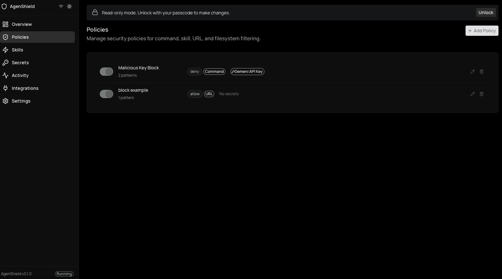Click the AgenShield app title text
The width and height of the screenshot is (502, 279).
coord(22,6)
